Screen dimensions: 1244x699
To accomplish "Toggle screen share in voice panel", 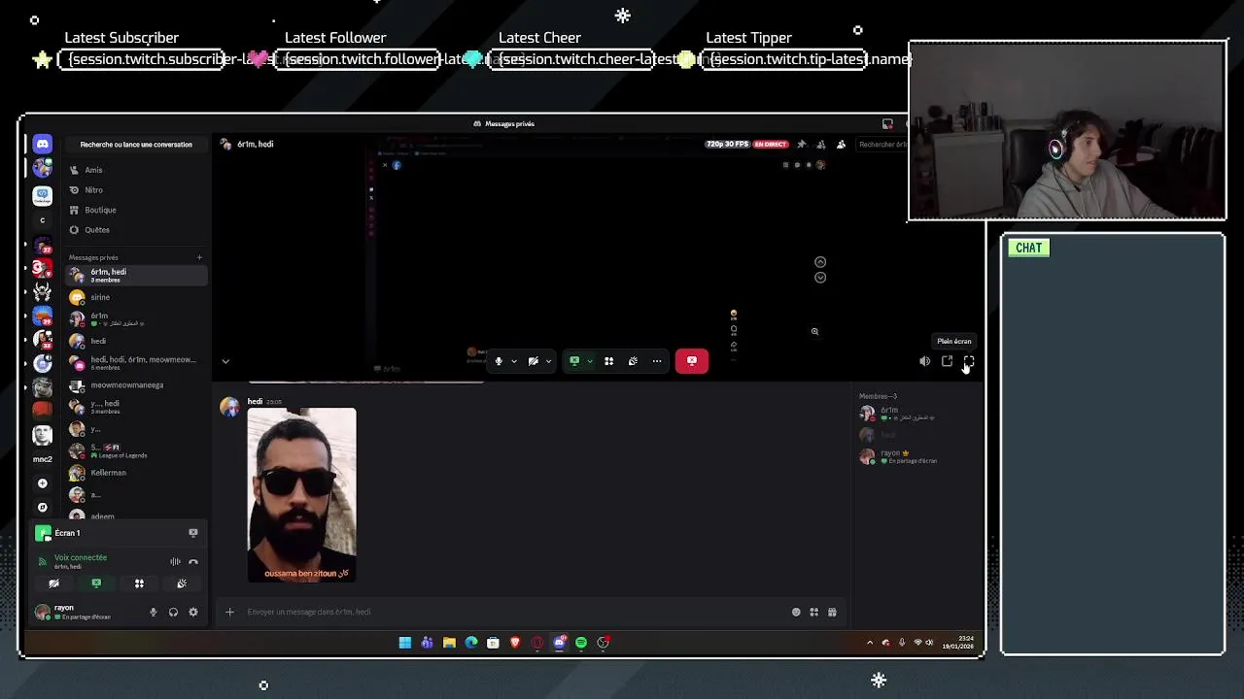I will [96, 583].
